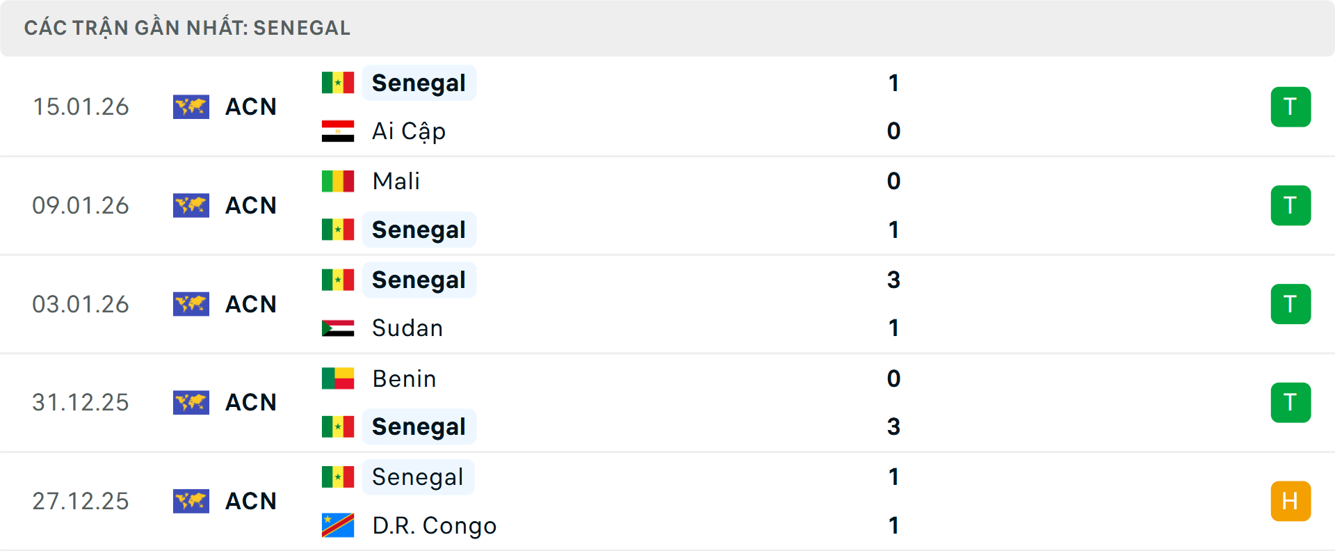Open the ACN competition page from 03.01.26 row

coord(250,304)
